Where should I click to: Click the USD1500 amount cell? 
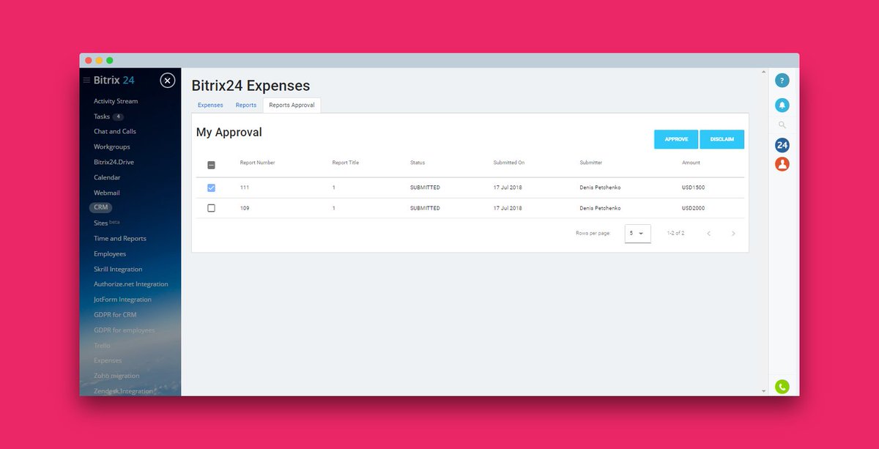694,188
